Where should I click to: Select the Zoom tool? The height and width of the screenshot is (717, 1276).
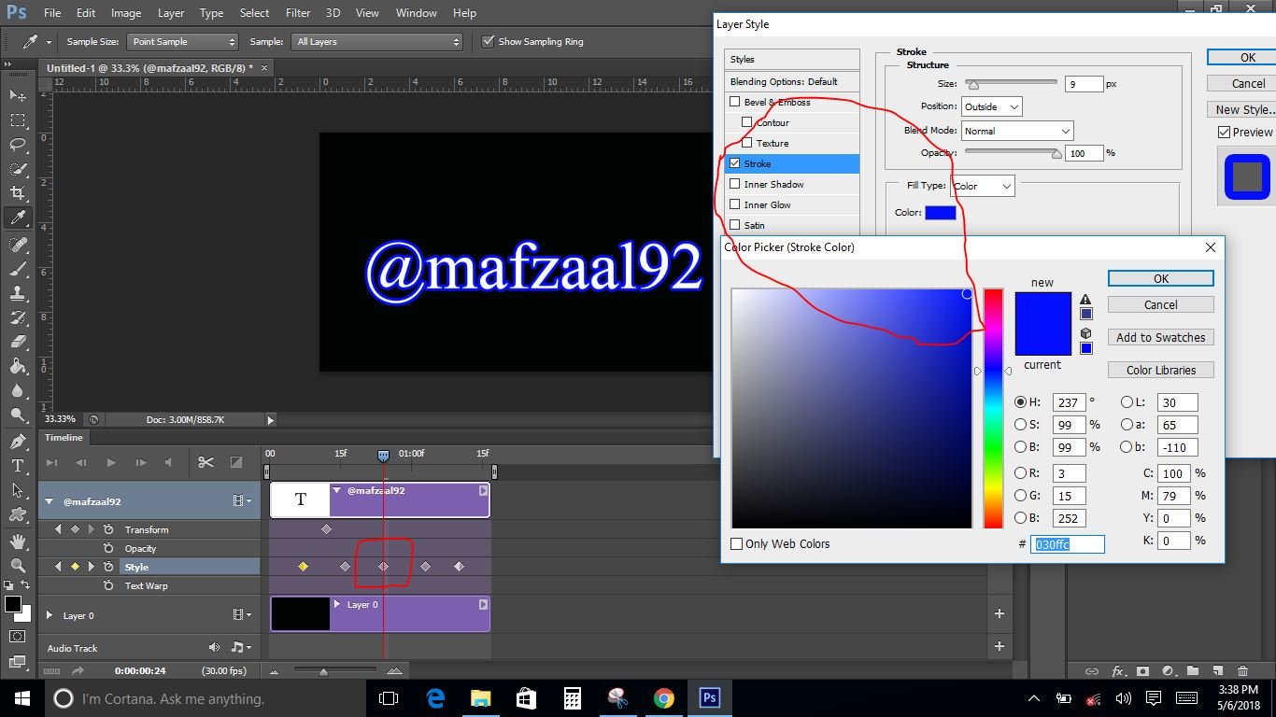(x=18, y=566)
